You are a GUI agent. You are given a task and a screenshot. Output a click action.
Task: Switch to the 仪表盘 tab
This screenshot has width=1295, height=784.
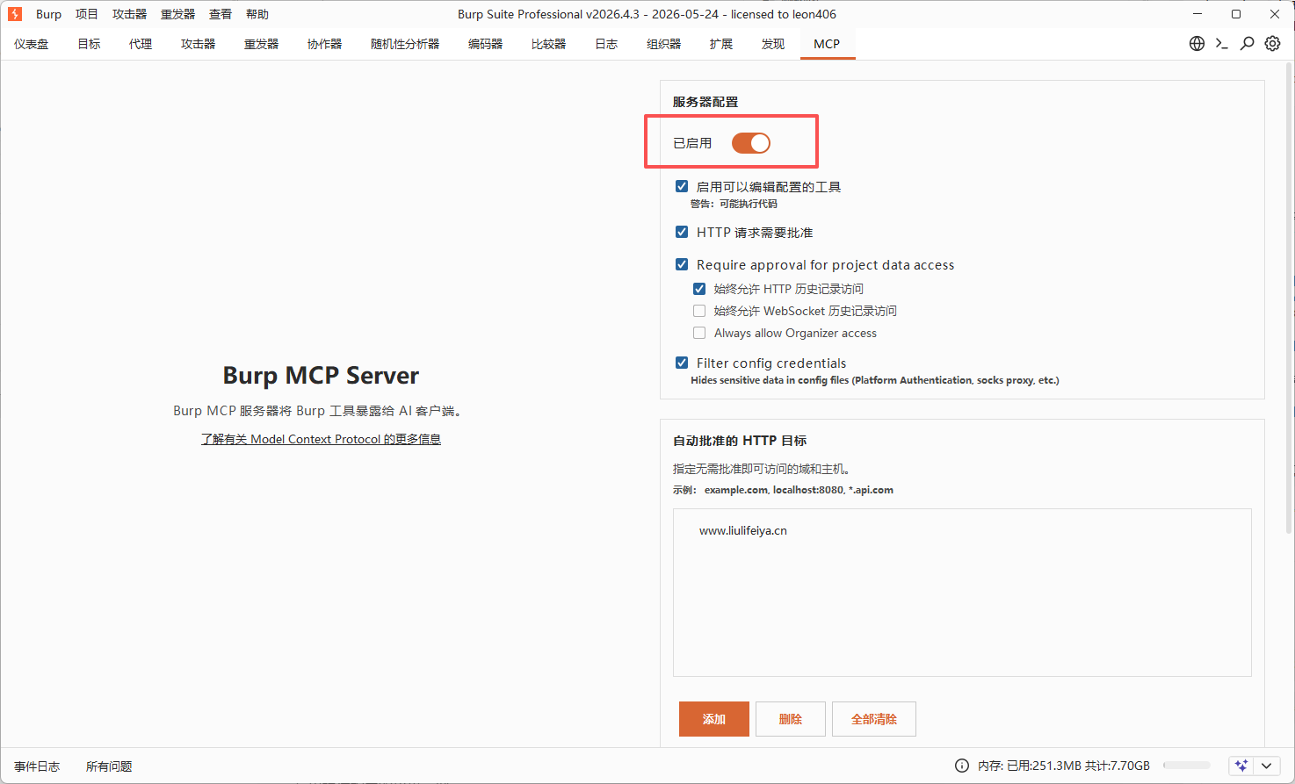(x=32, y=44)
